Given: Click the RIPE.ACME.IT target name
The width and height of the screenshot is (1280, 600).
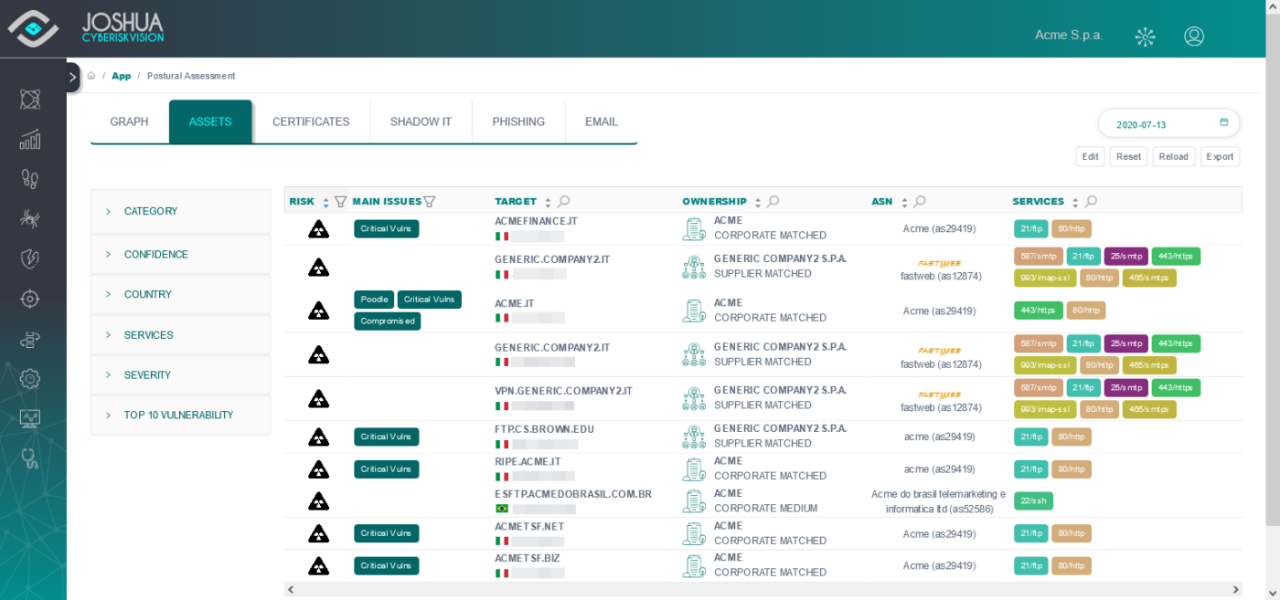Looking at the screenshot, I should pyautogui.click(x=528, y=461).
